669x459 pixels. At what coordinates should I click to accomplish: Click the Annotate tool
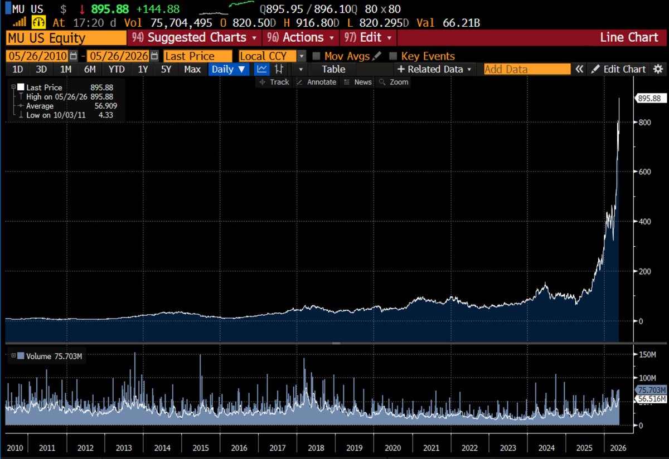pos(317,82)
